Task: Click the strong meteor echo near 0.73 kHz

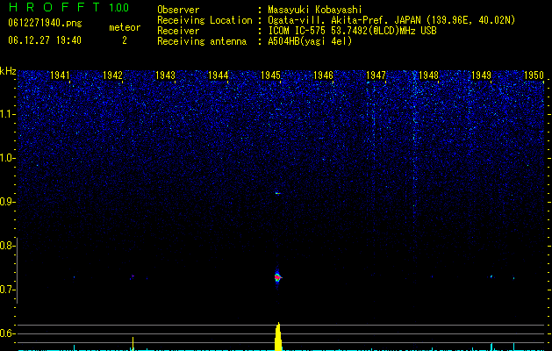Action: click(x=277, y=277)
